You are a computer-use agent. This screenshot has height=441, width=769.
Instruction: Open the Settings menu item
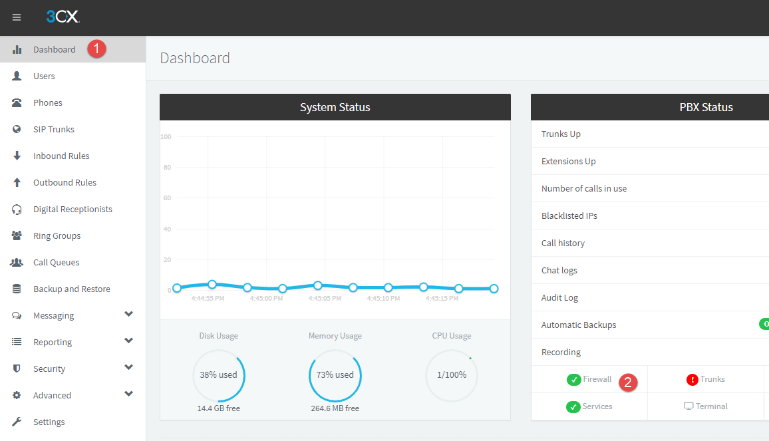pos(73,422)
